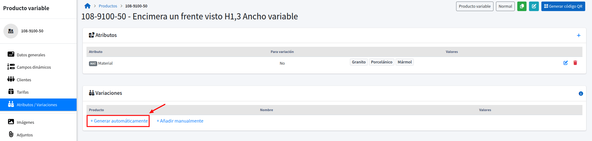The height and width of the screenshot is (141, 592).
Task: Open the Variaciones info icon
Action: pos(581,94)
